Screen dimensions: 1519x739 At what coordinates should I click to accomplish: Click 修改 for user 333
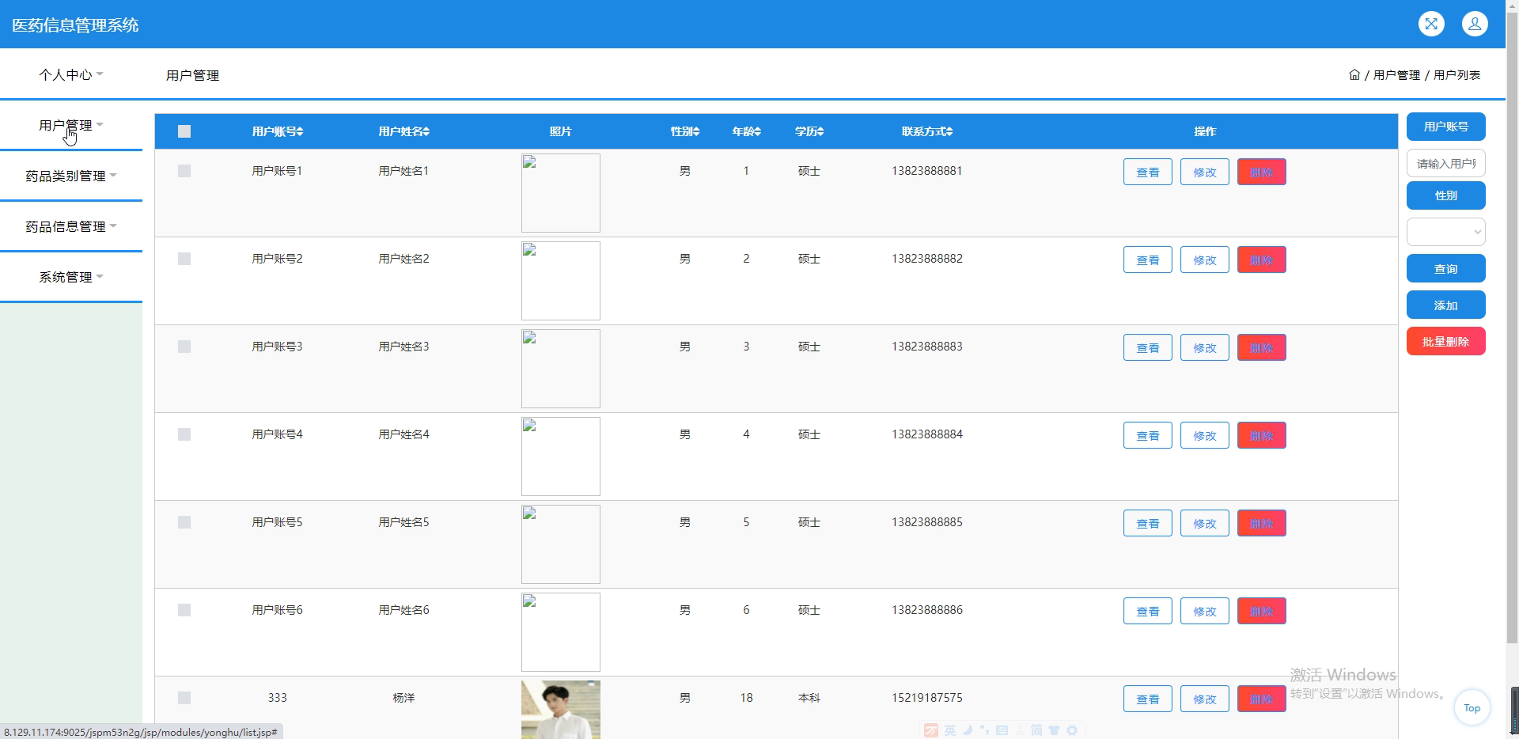tap(1205, 699)
